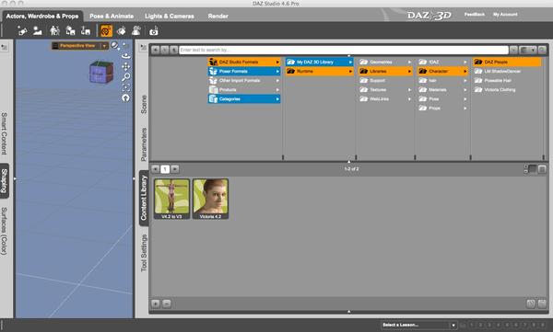Open the Scene side panel tab
553x332 pixels.
point(144,104)
